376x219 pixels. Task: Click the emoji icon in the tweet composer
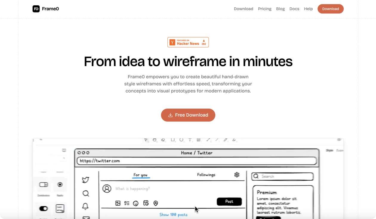tap(135, 203)
